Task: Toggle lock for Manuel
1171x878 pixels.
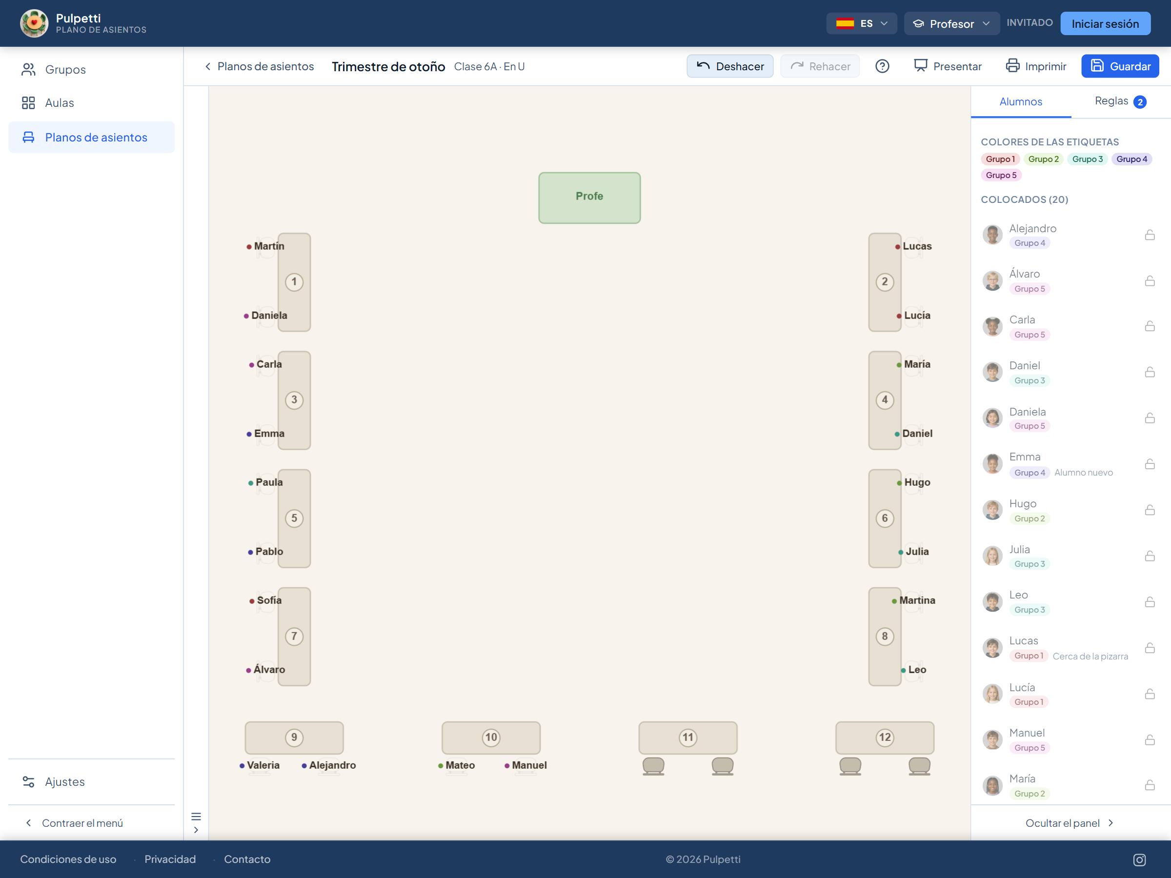Action: pyautogui.click(x=1150, y=740)
